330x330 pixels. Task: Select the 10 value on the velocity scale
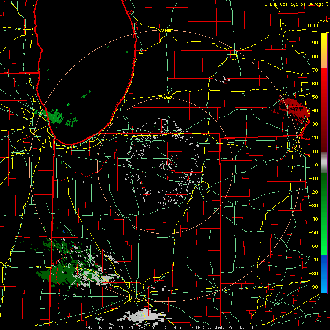coord(315,151)
